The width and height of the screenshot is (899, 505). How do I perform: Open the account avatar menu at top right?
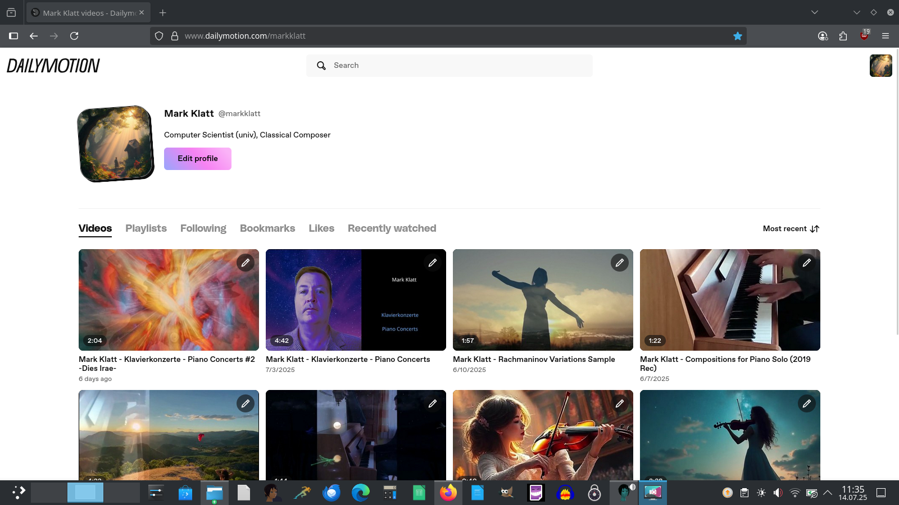[880, 66]
